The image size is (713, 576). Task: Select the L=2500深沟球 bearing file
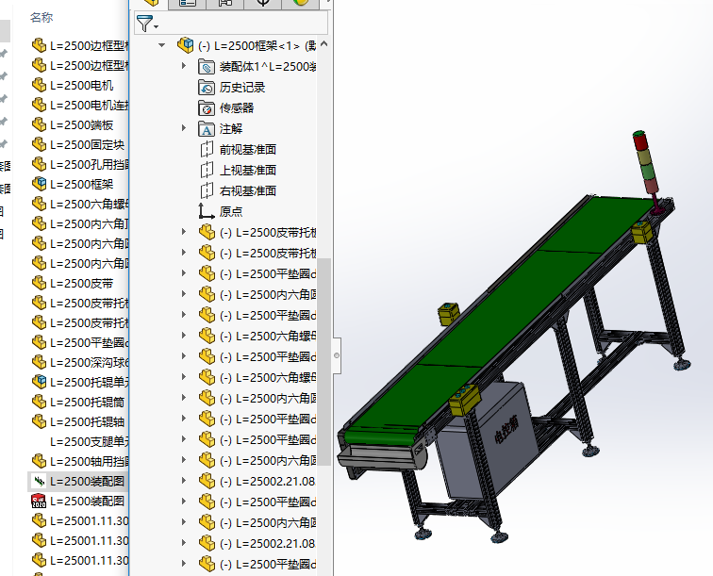pyautogui.click(x=80, y=362)
